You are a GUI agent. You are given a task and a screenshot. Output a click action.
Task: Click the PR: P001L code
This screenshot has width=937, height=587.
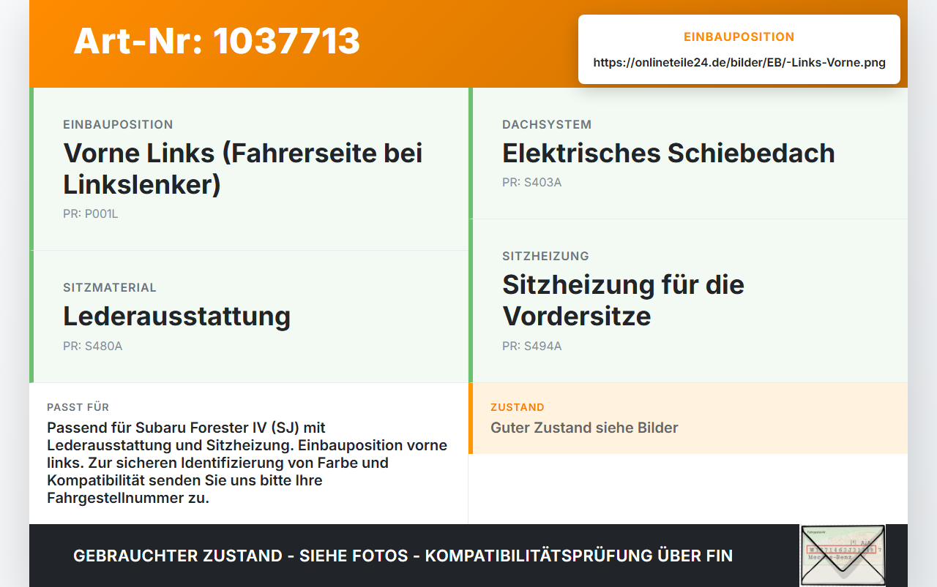point(90,214)
